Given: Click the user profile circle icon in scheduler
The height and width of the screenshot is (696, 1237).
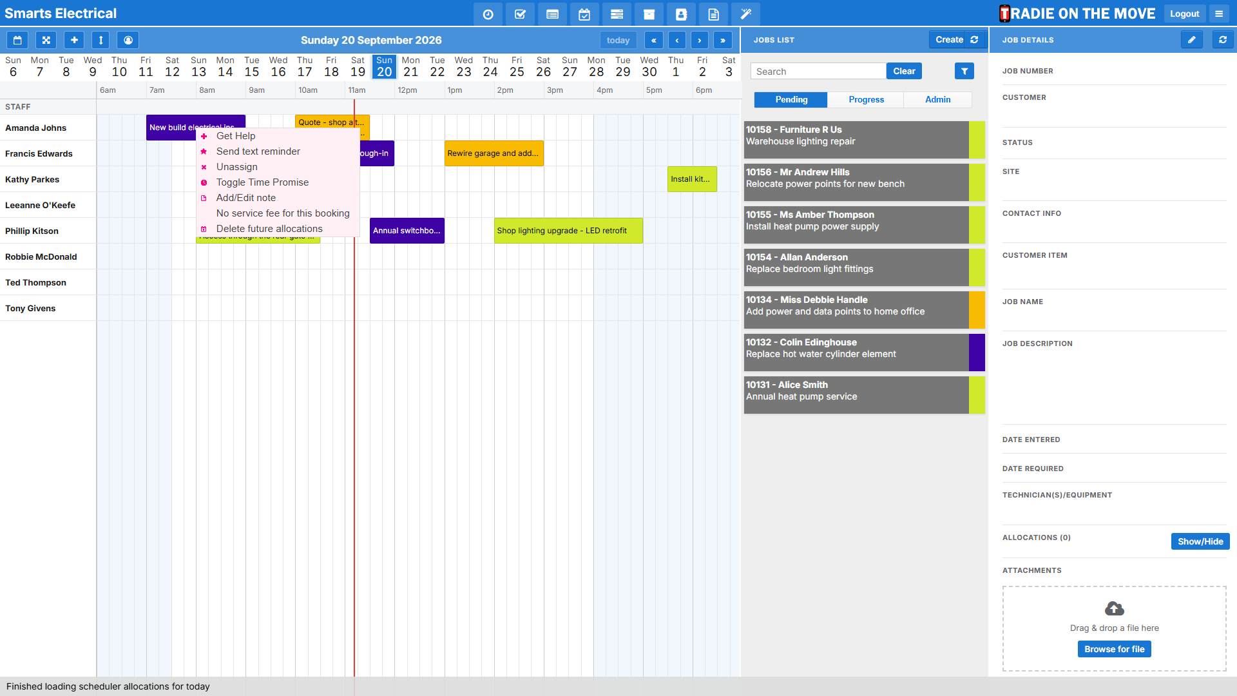Looking at the screenshot, I should [128, 40].
